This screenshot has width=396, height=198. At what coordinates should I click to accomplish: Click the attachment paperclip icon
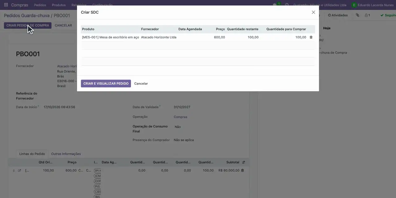[358, 15]
